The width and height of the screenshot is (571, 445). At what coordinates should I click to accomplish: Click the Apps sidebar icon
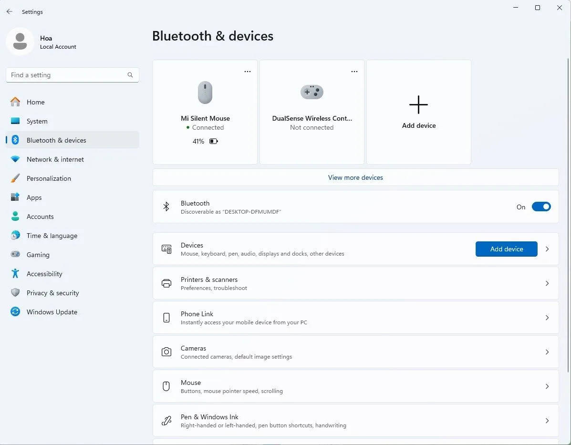tap(15, 197)
